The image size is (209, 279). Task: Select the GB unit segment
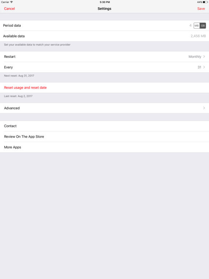203,26
